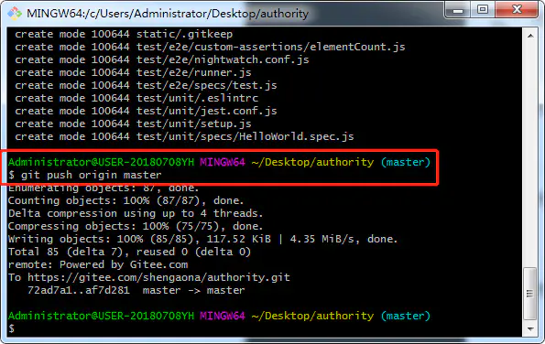Screen dimensions: 545x344
Task: Click the final empty '$' prompt
Action: point(12,328)
